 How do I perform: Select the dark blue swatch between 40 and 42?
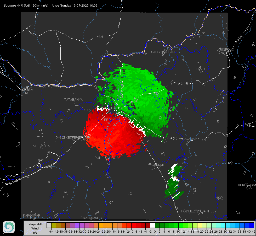tap(251, 225)
